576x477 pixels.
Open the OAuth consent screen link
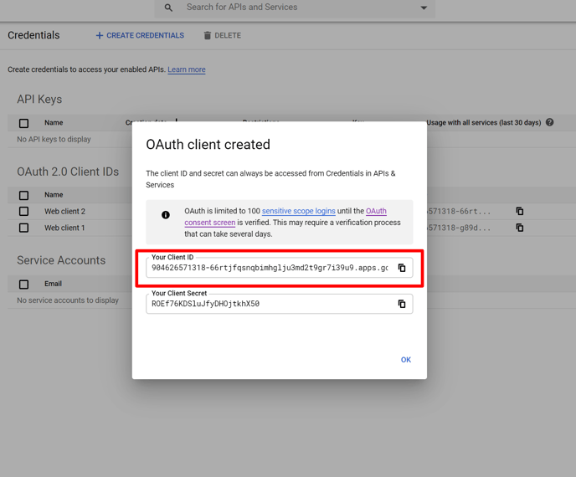[210, 222]
